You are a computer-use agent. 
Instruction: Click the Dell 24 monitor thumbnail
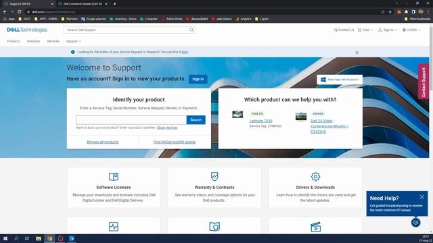(300, 117)
